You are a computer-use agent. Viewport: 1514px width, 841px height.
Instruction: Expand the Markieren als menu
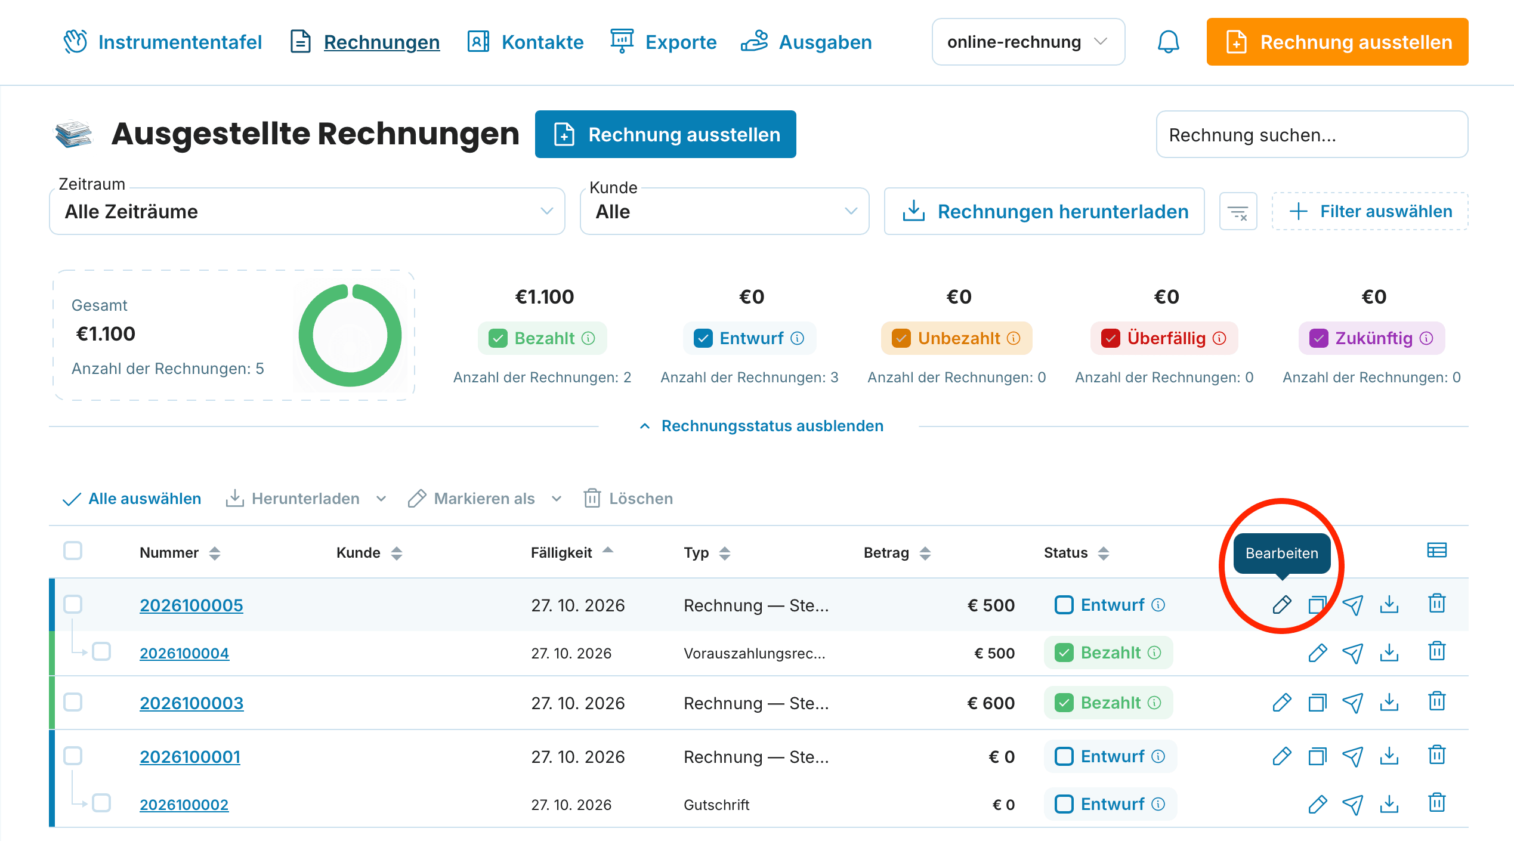click(x=485, y=499)
